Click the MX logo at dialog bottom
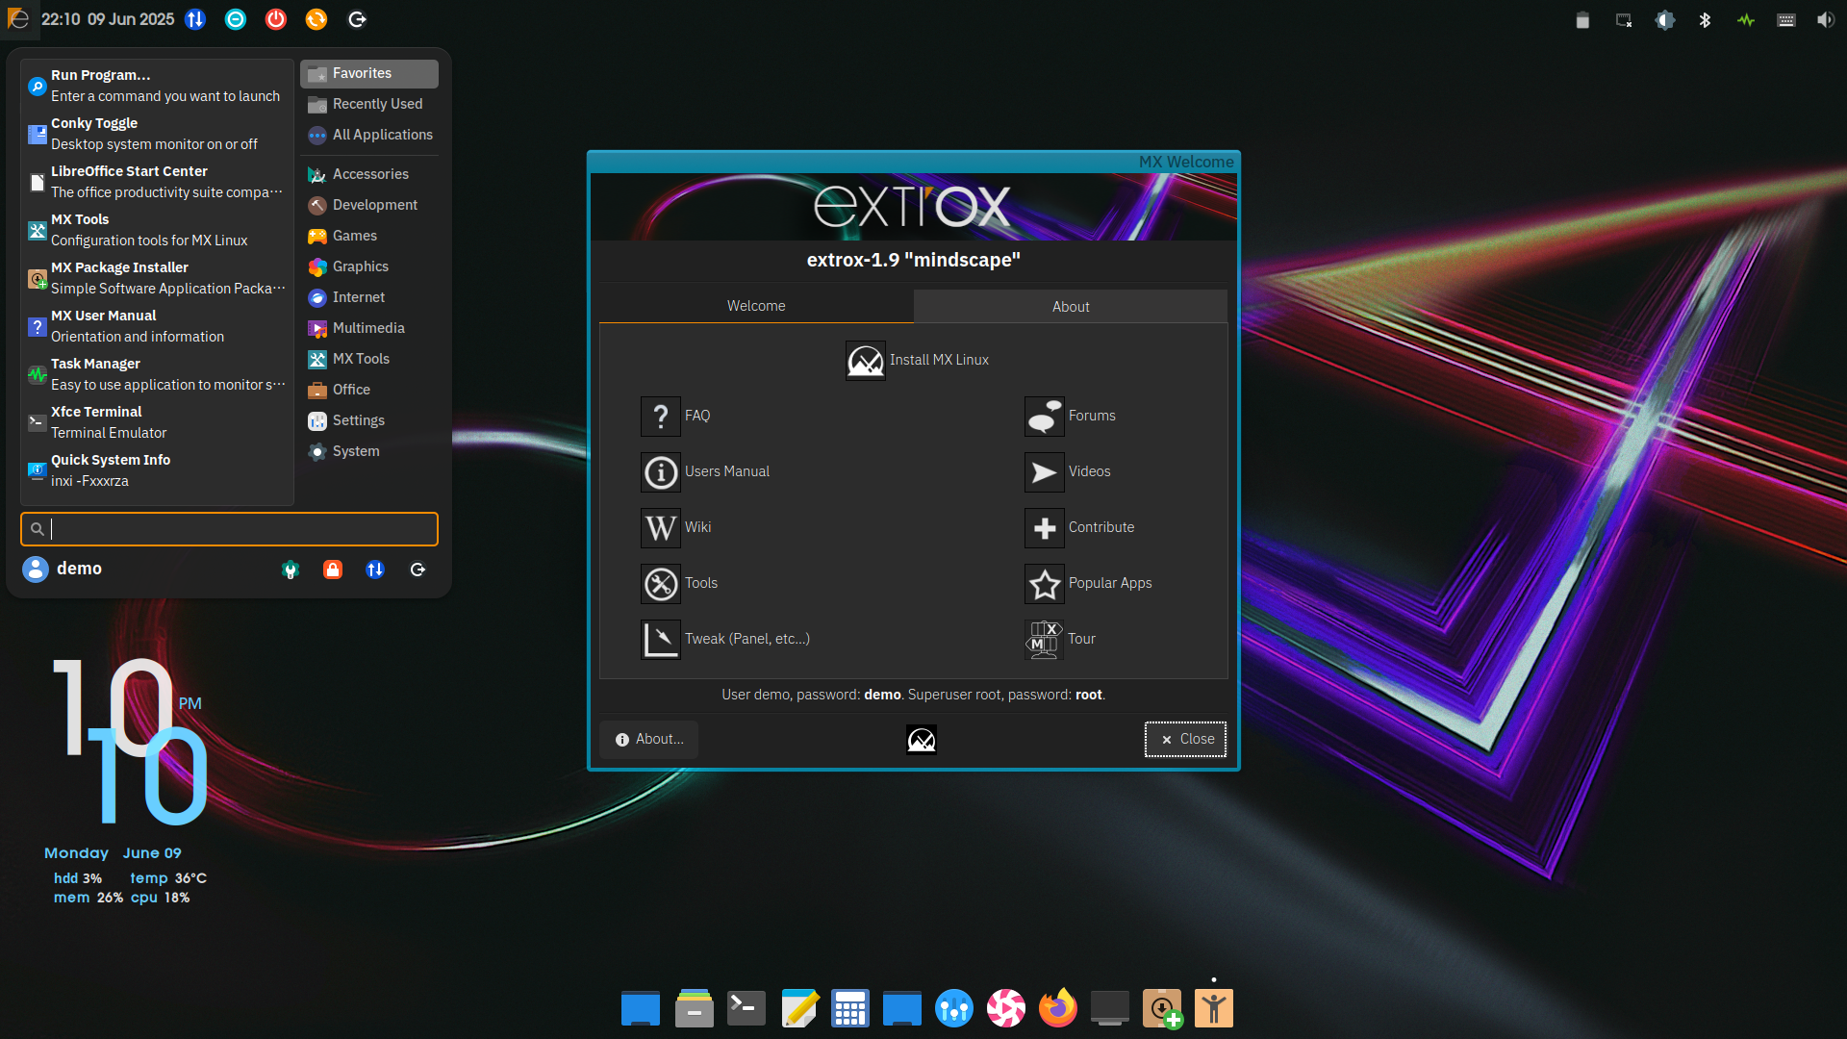 click(x=922, y=739)
